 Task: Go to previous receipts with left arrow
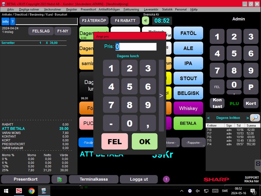(x=209, y=118)
